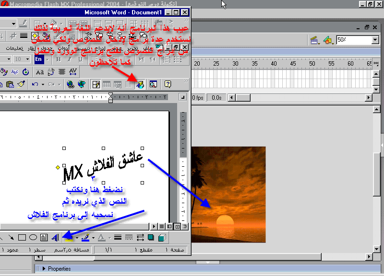Undo the last action in Word
Viewport: 384px width, 276px height.
point(35,85)
